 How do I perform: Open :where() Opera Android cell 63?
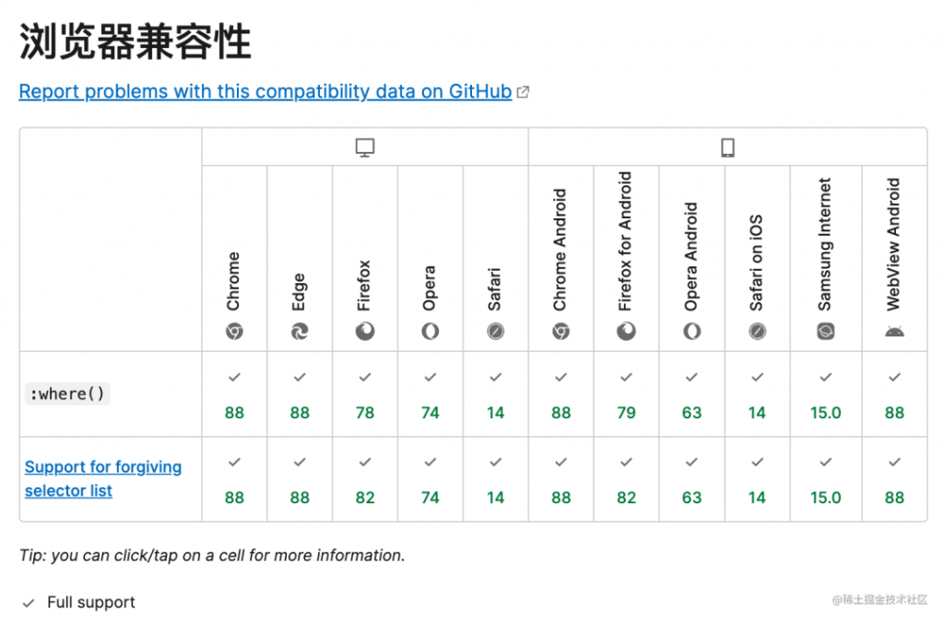[x=691, y=394]
